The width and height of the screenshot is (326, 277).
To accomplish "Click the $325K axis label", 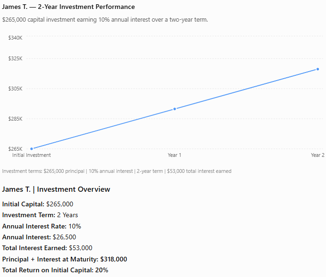I will click(15, 58).
